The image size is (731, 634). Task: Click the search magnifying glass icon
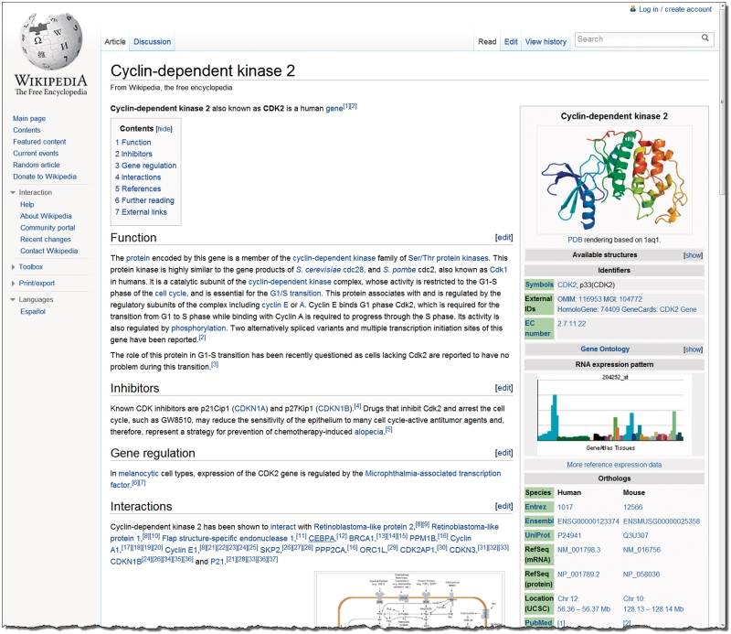pyautogui.click(x=704, y=39)
